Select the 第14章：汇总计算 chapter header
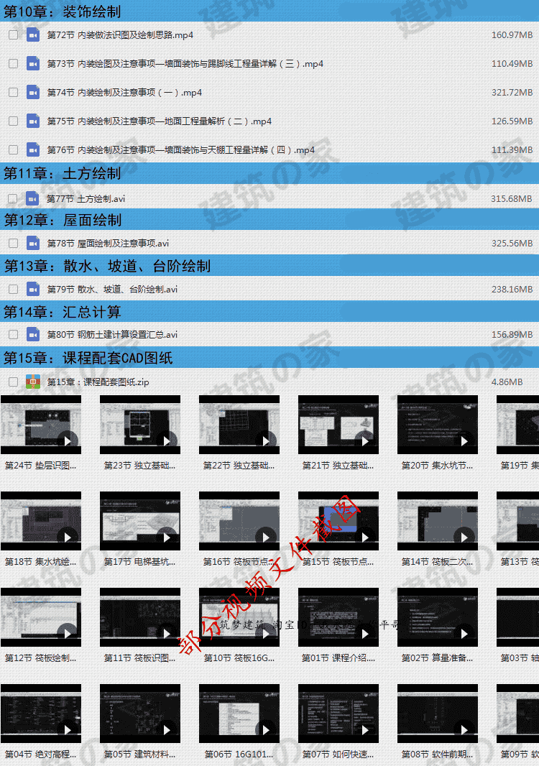 (x=269, y=312)
